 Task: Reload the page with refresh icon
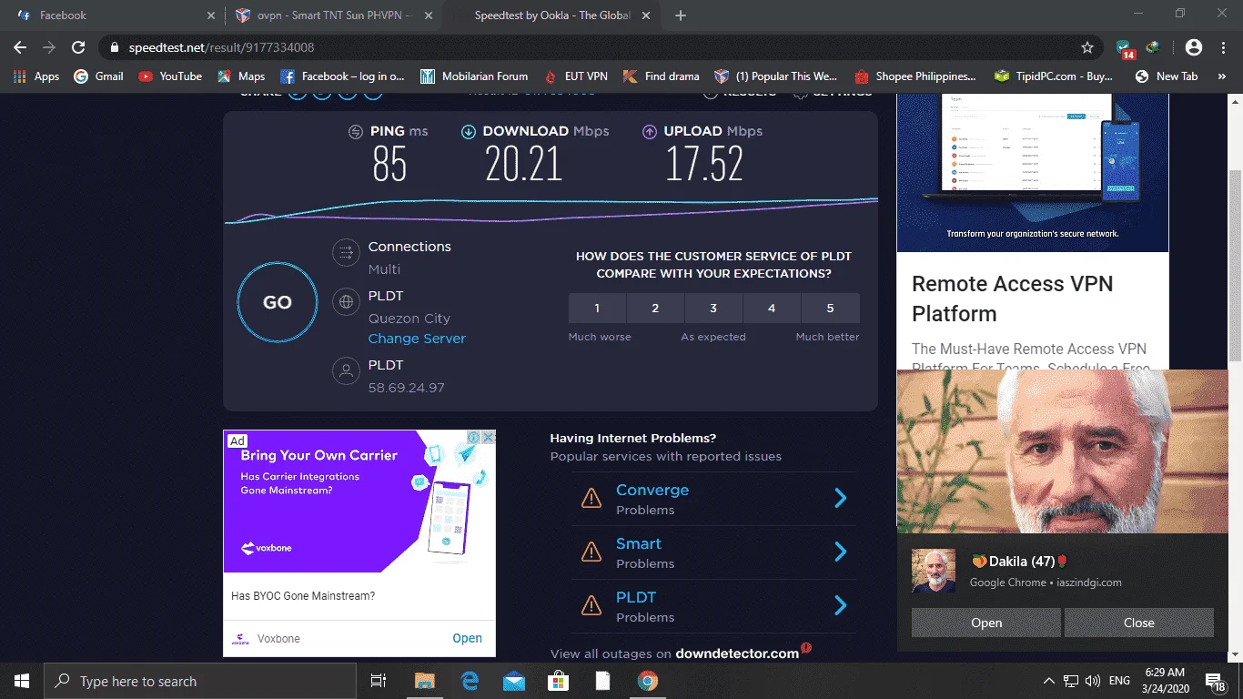(x=78, y=47)
